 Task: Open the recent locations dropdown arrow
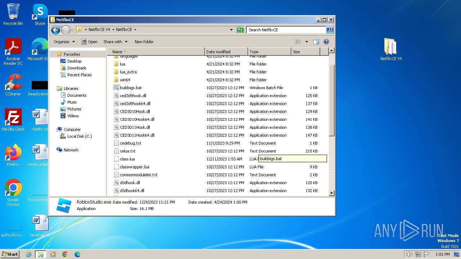pyautogui.click(x=72, y=30)
